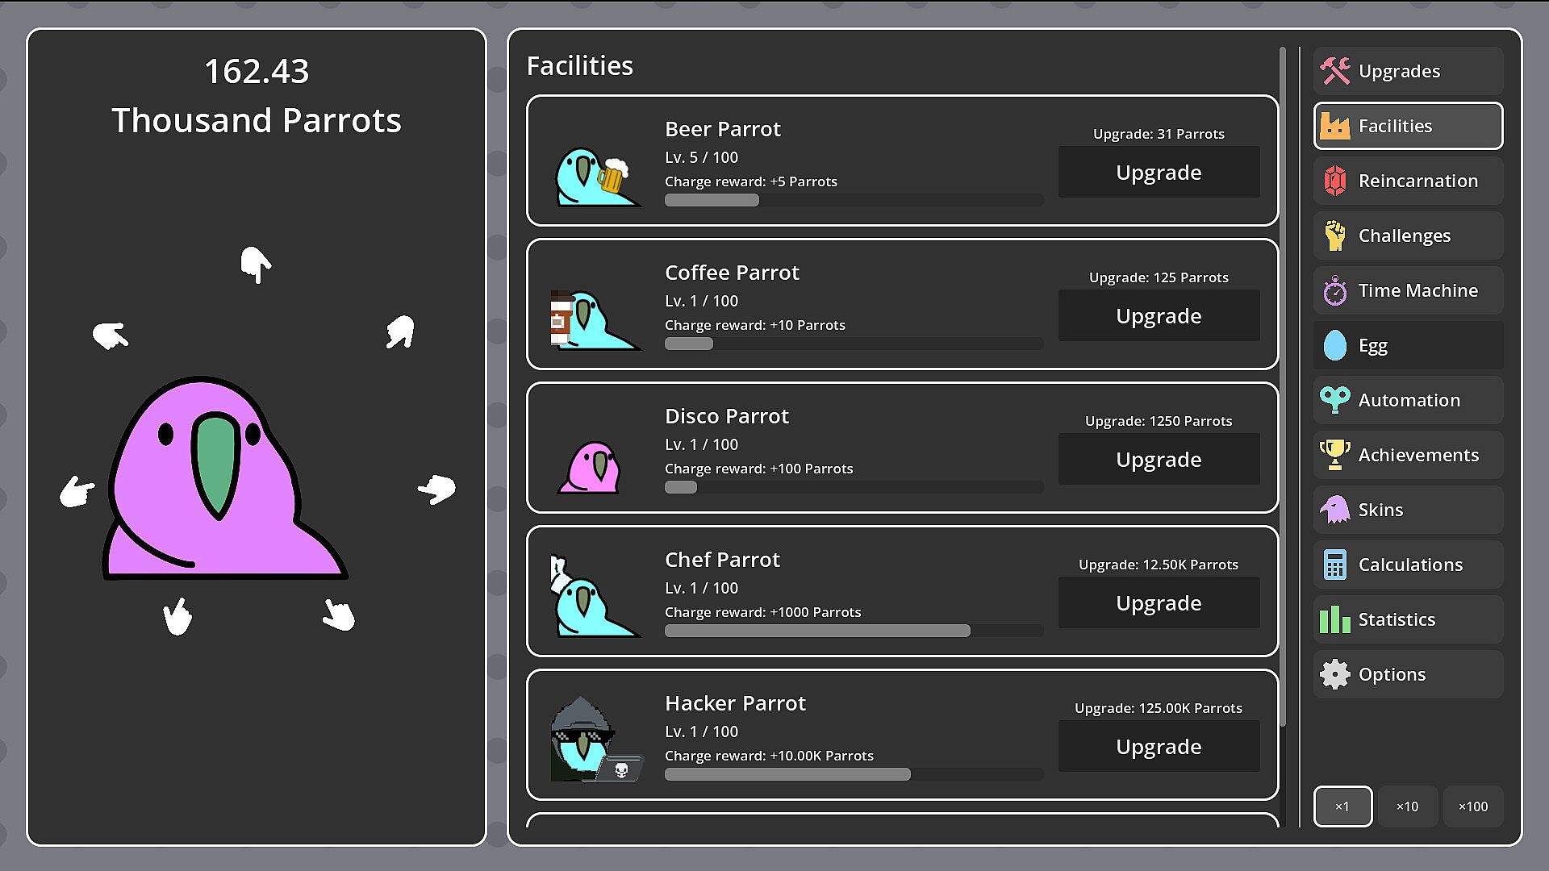This screenshot has width=1549, height=871.
Task: Click the Upgrades hammer and wrench icon
Action: [x=1335, y=71]
